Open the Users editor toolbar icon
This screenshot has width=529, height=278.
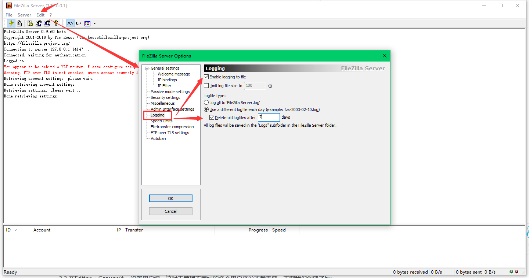(39, 23)
